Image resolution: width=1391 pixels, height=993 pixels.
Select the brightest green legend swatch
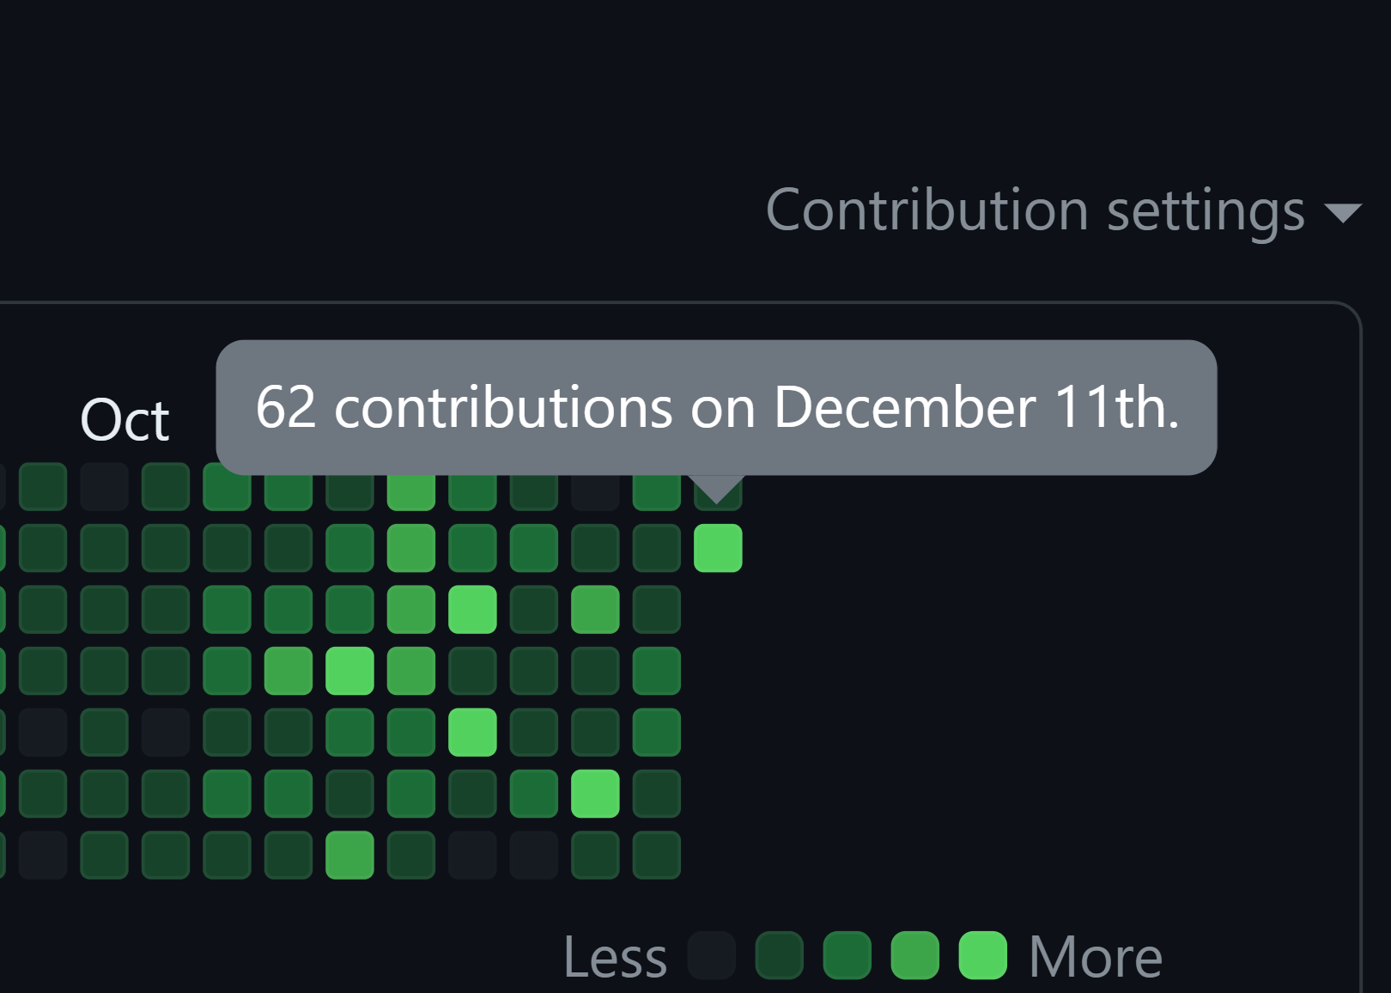coord(983,955)
